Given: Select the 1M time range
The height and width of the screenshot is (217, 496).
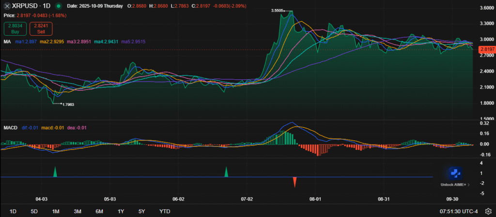Looking at the screenshot, I should [56, 211].
